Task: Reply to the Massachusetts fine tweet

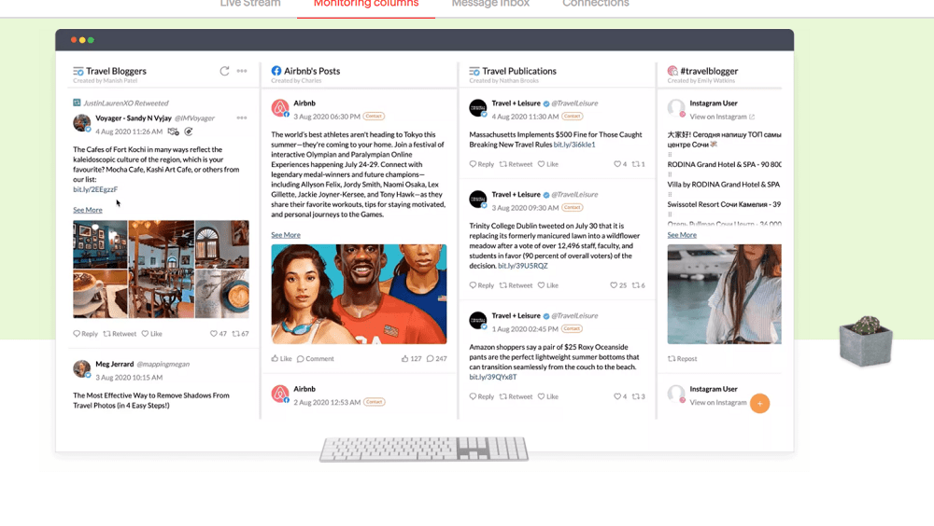Action: pyautogui.click(x=481, y=164)
